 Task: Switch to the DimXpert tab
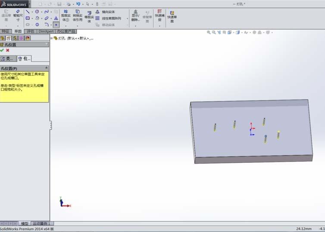(x=46, y=31)
